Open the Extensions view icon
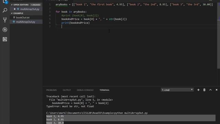220x124 pixels. (5, 39)
